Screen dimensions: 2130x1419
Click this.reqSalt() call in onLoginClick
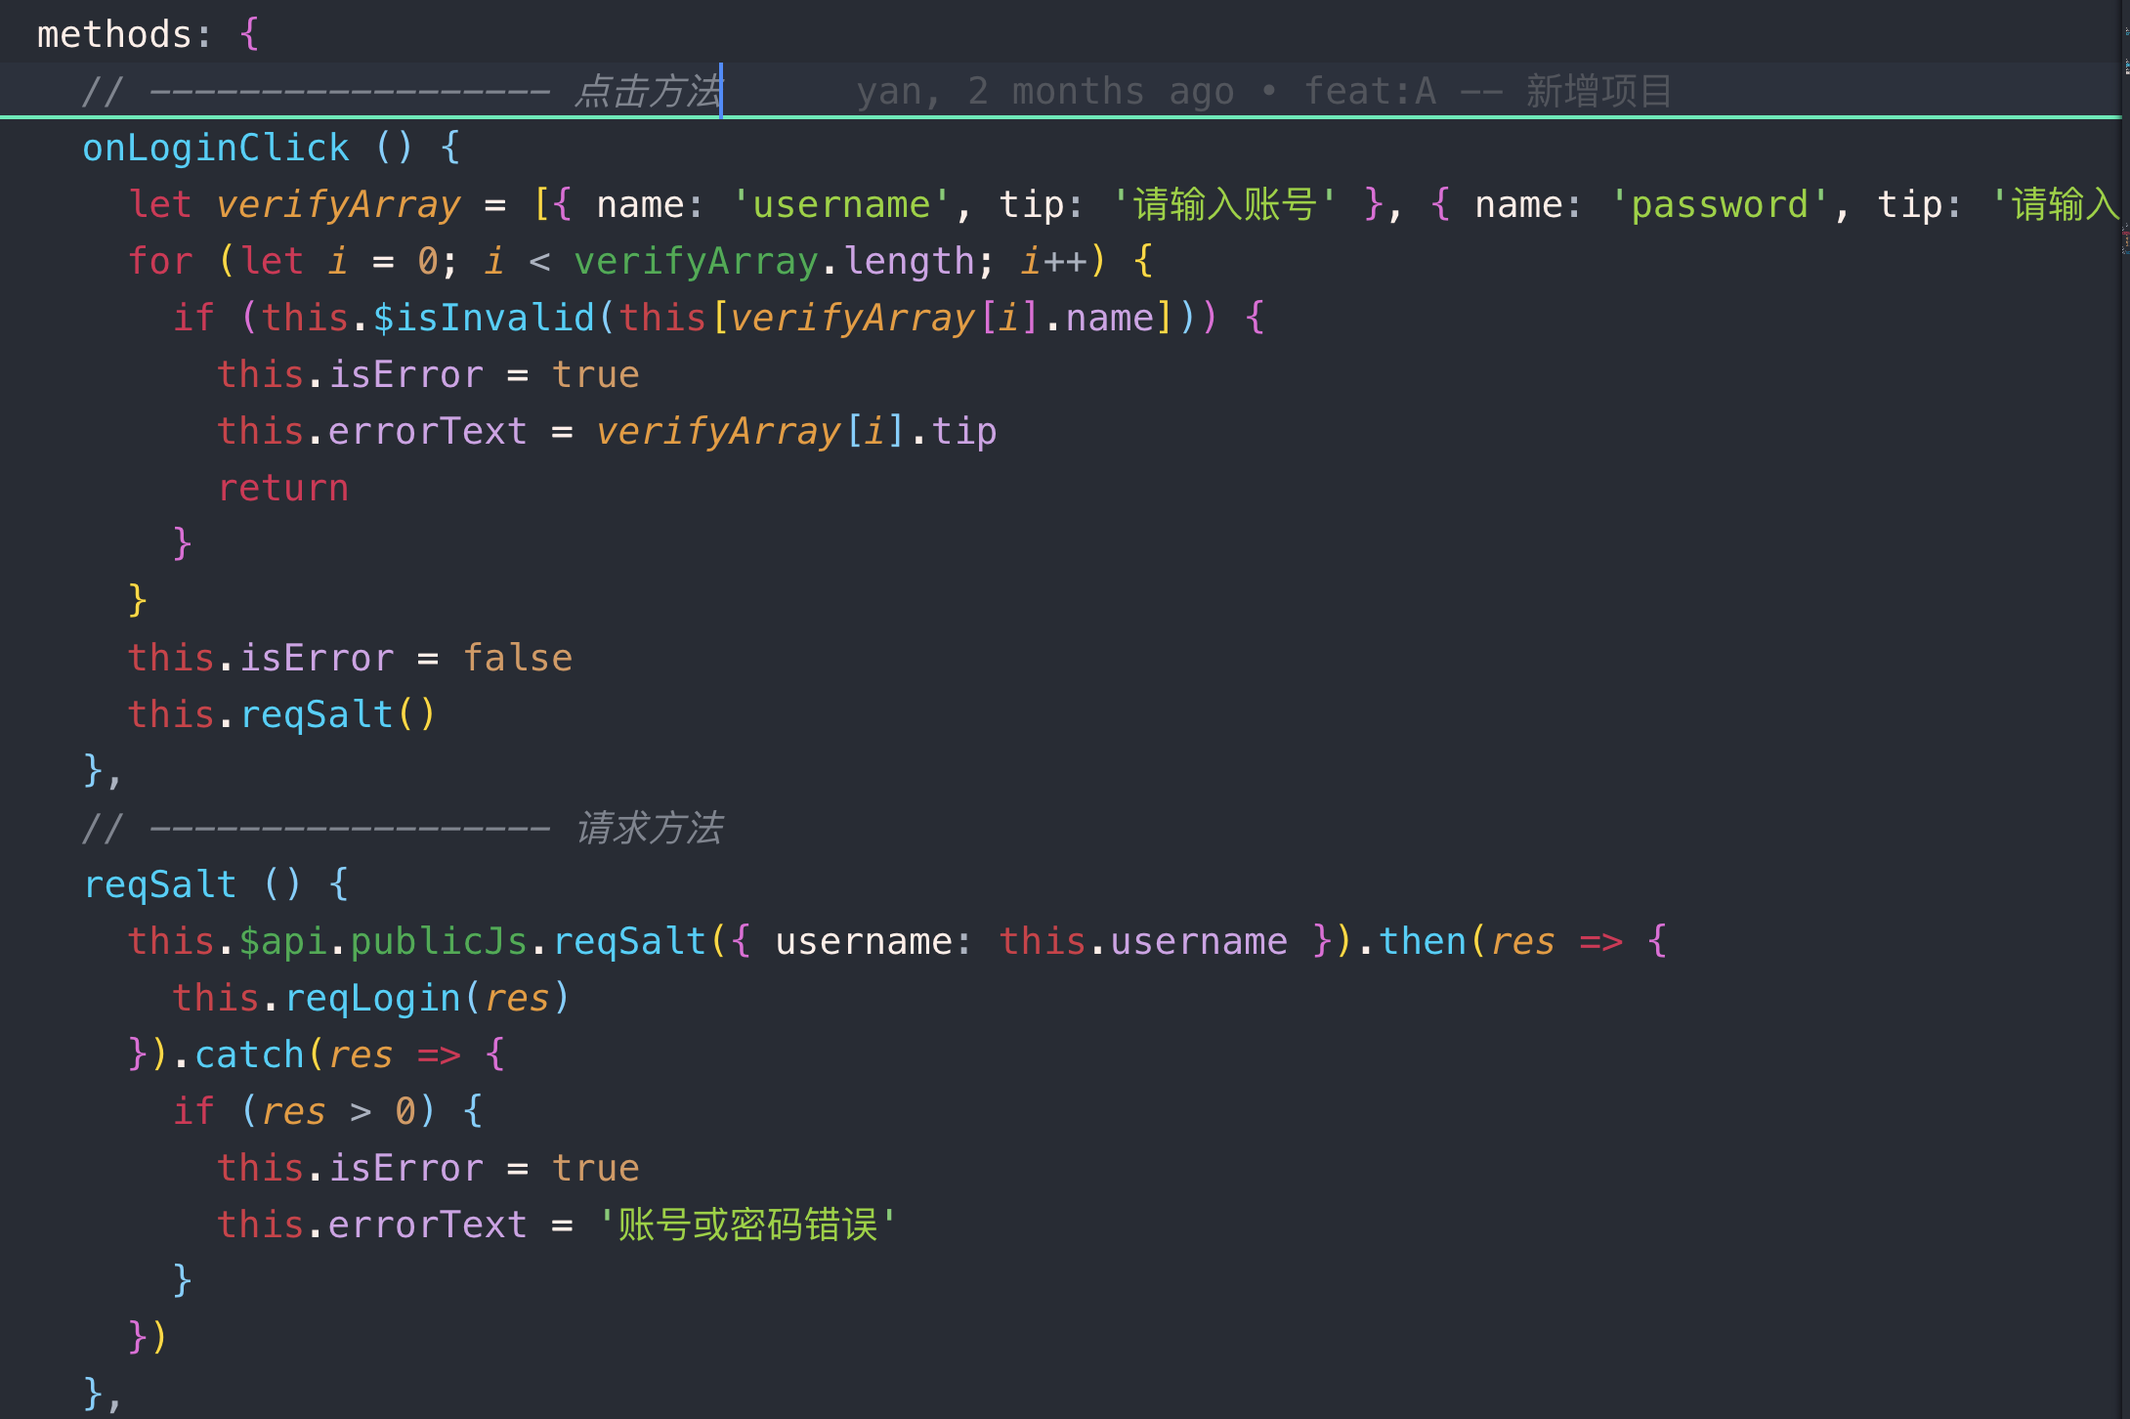pyautogui.click(x=317, y=715)
